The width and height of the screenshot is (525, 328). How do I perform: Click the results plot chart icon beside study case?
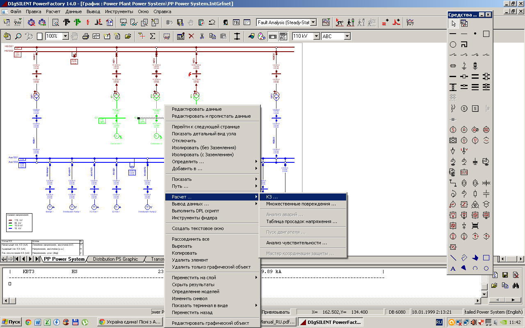[x=326, y=22]
